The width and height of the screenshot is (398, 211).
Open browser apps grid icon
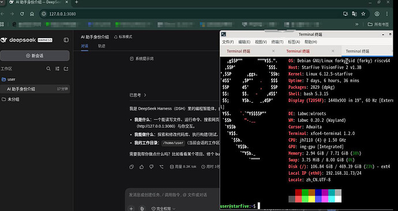[x=2, y=24]
